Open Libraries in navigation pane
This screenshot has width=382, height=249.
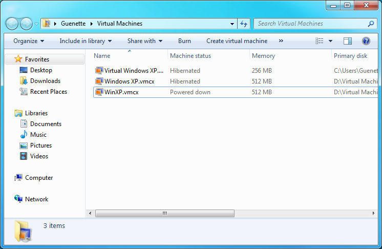(x=36, y=113)
